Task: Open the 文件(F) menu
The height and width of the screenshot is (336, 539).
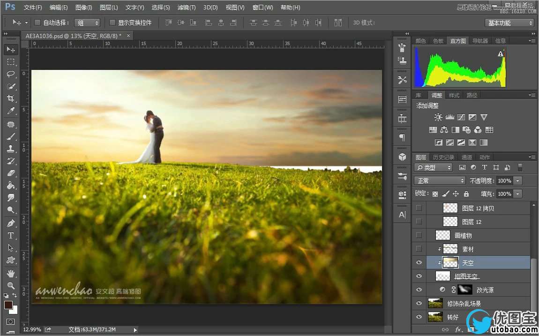Action: pos(33,7)
